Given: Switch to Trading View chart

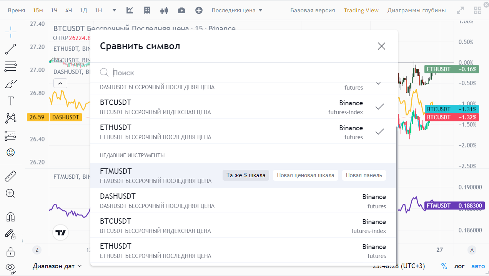Looking at the screenshot, I should pos(361,10).
